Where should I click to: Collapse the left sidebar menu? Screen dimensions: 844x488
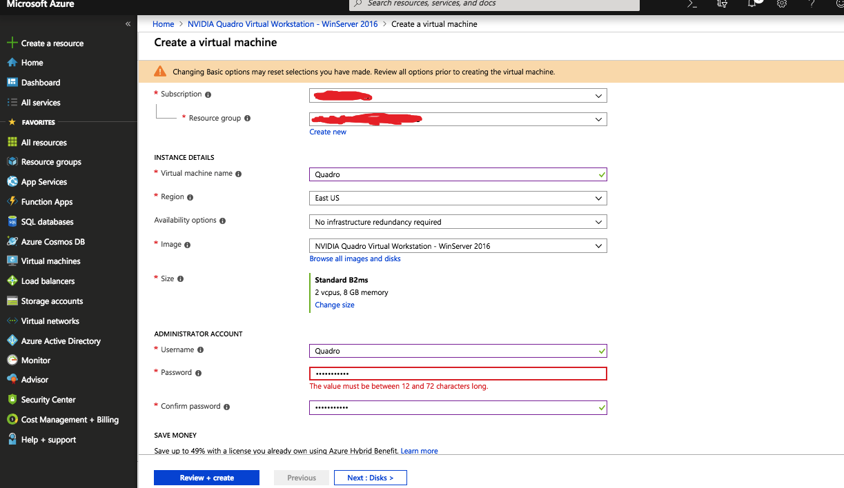pyautogui.click(x=128, y=24)
